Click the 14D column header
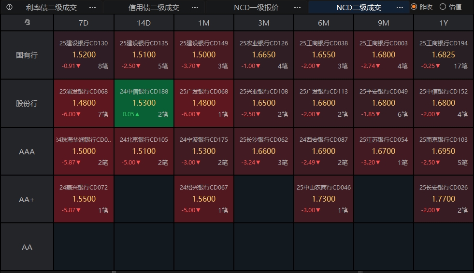Image resolution: width=474 pixels, height=273 pixels. click(x=144, y=23)
